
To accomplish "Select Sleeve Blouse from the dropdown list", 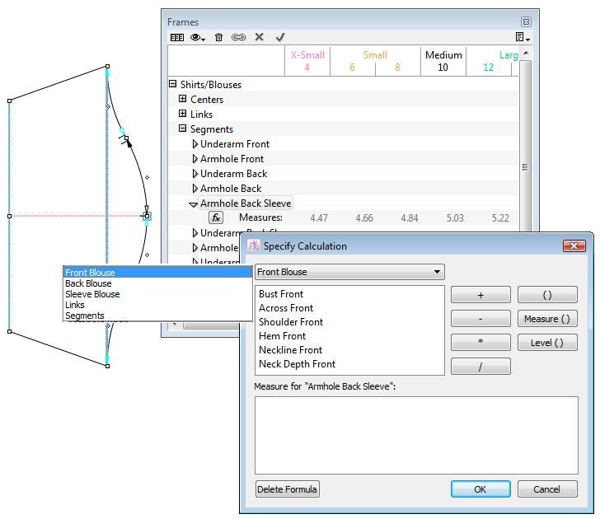I will [92, 294].
